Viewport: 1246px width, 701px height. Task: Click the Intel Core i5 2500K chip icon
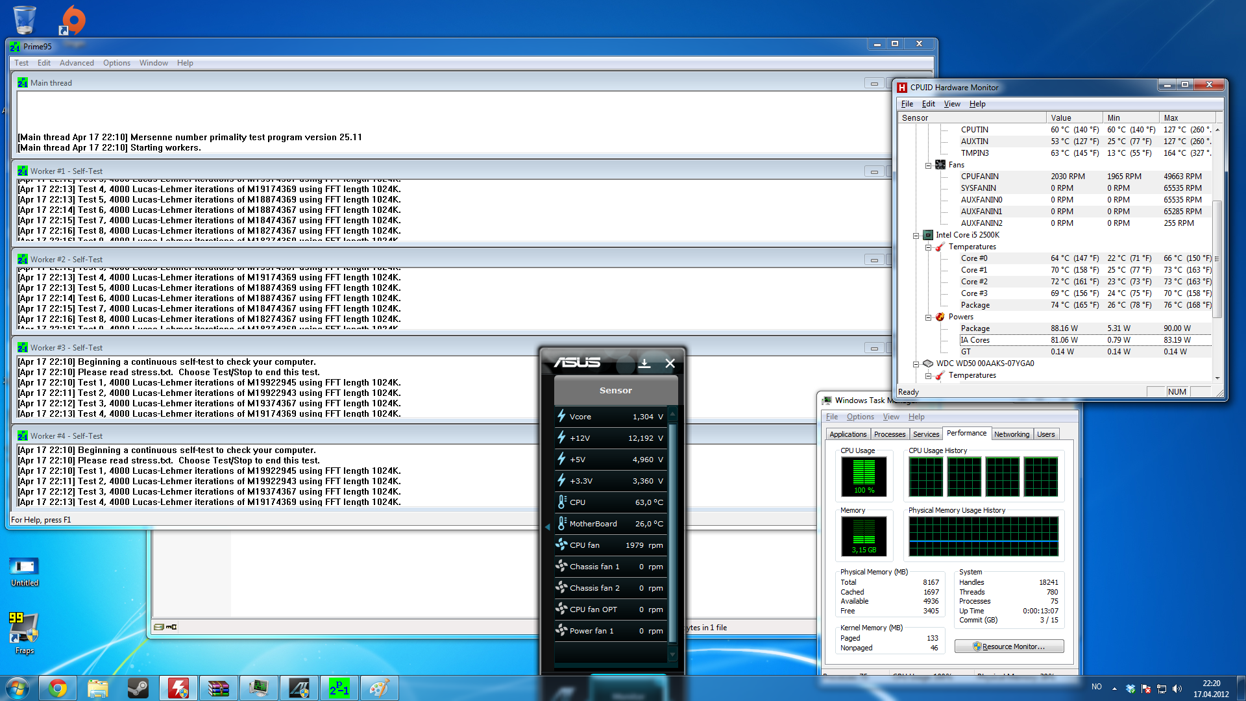pyautogui.click(x=928, y=235)
